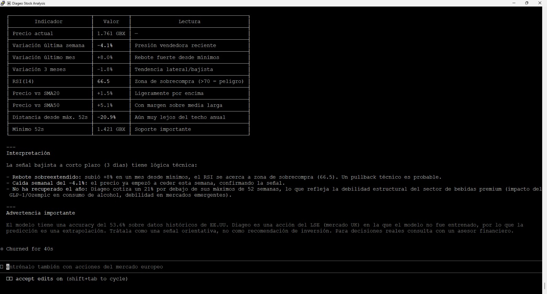The width and height of the screenshot is (547, 294).
Task: Select the 'Precio actual' indicator cell
Action: [33, 34]
